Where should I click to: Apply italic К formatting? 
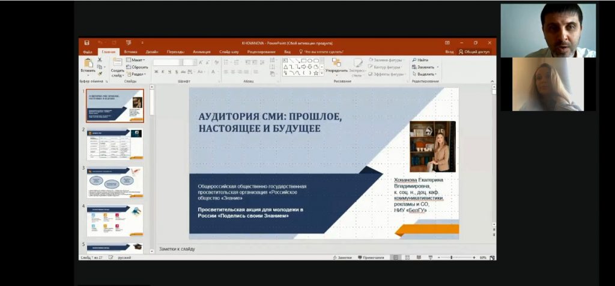pos(163,72)
